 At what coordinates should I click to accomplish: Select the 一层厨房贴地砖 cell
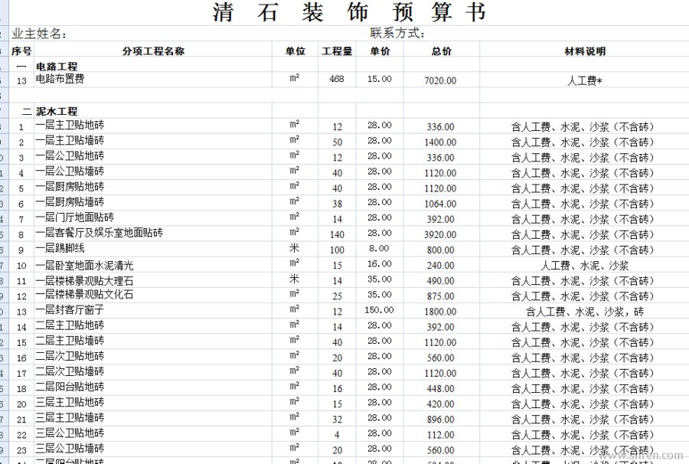[153, 187]
